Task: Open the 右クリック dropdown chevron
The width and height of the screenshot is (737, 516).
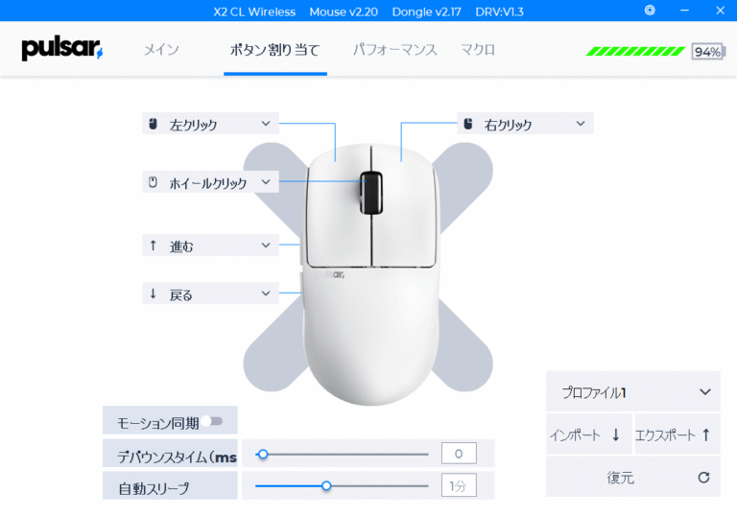Action: click(581, 124)
